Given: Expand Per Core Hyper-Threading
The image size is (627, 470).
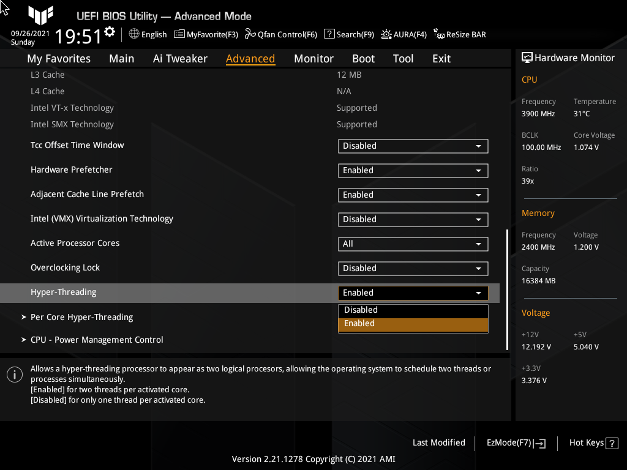Looking at the screenshot, I should pyautogui.click(x=81, y=317).
